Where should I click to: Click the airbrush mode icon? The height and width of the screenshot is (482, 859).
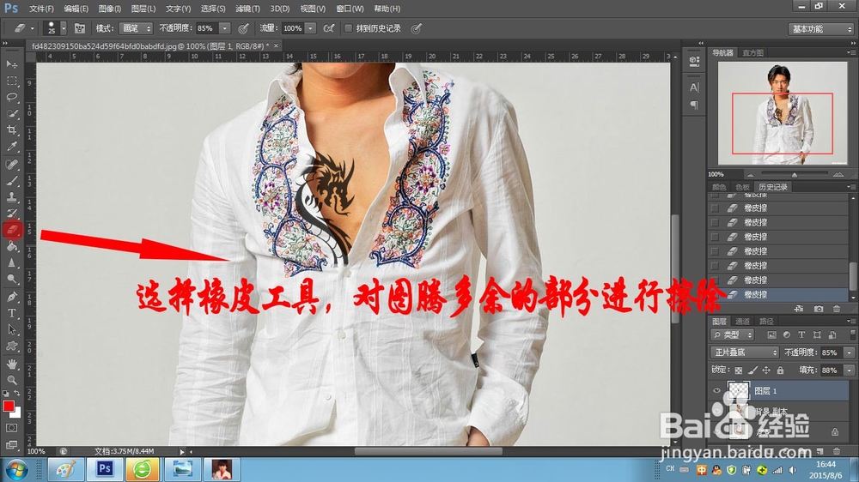329,28
